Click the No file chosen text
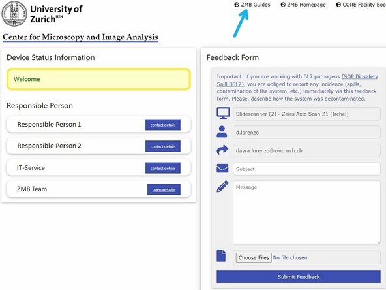The height and width of the screenshot is (290, 386). coord(290,258)
